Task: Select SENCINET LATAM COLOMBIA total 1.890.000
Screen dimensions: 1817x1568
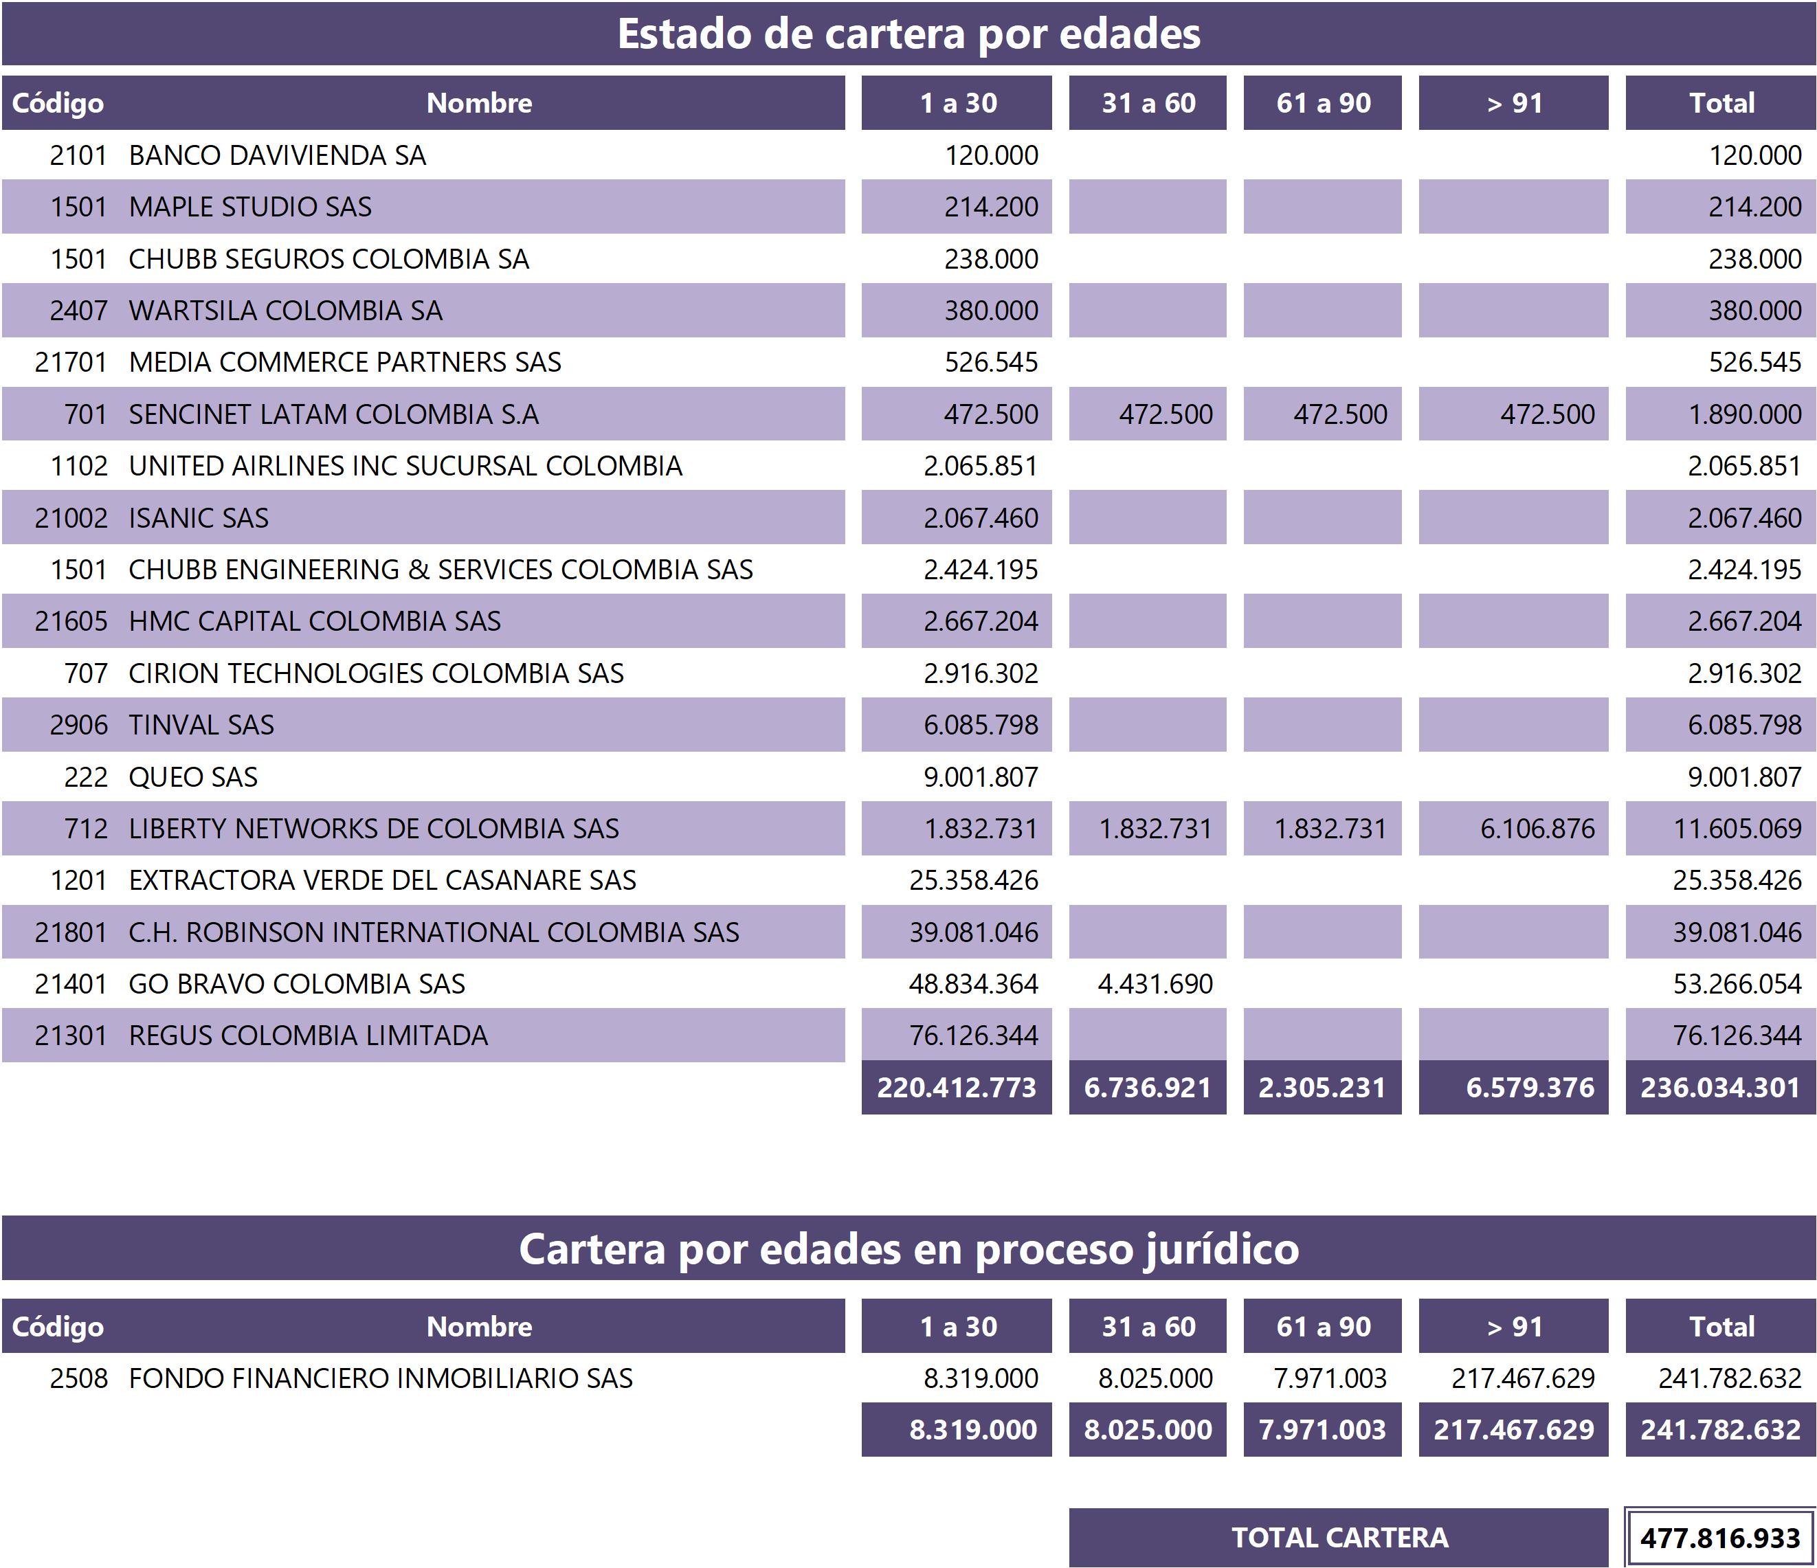Action: pyautogui.click(x=1743, y=414)
